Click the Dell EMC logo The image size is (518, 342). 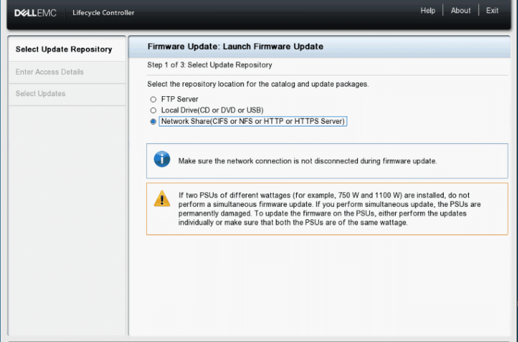click(35, 13)
